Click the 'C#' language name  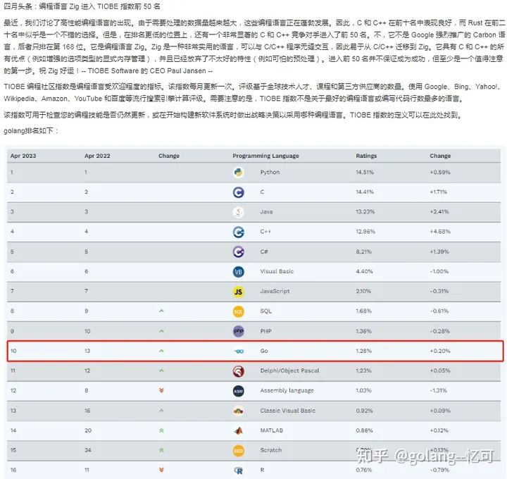tap(264, 251)
